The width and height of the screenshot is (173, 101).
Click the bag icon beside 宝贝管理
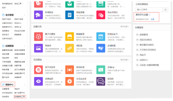[3, 15]
